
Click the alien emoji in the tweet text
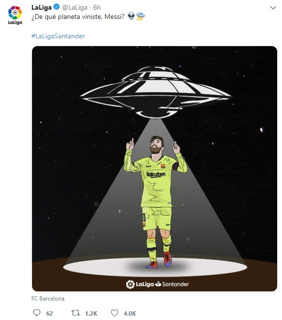click(131, 16)
